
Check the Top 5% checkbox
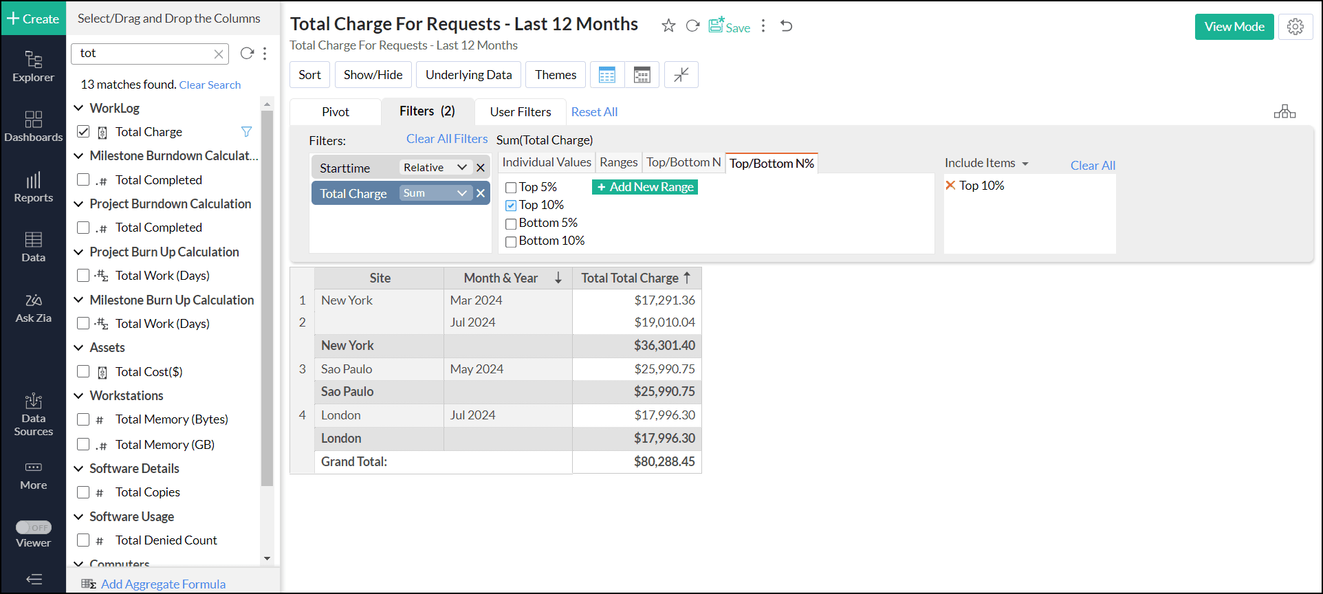click(511, 188)
